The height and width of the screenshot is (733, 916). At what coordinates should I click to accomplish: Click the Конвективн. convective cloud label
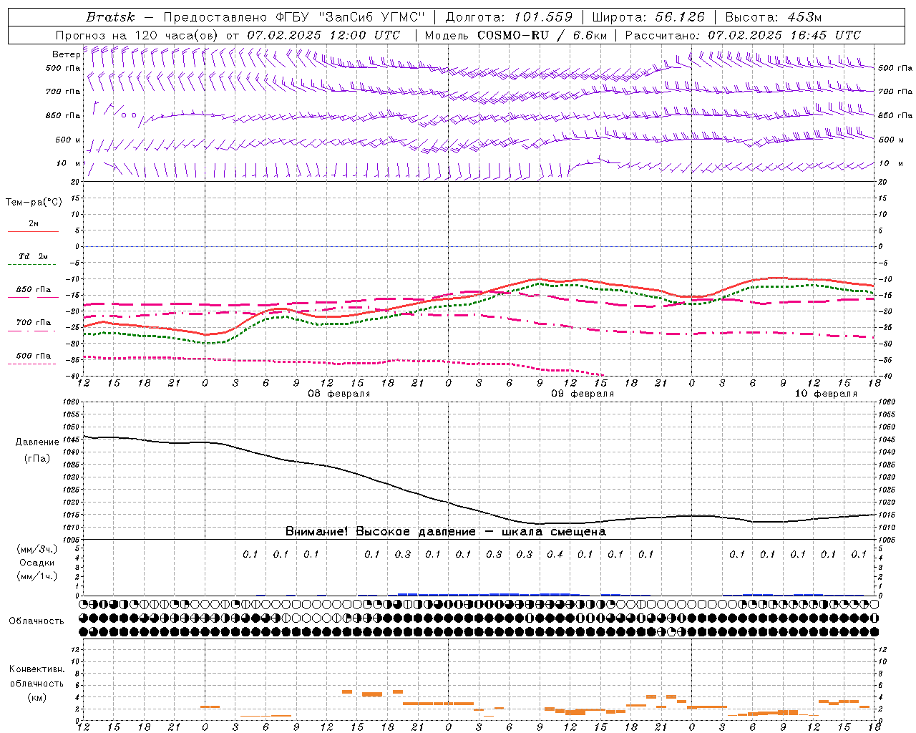[x=36, y=669]
